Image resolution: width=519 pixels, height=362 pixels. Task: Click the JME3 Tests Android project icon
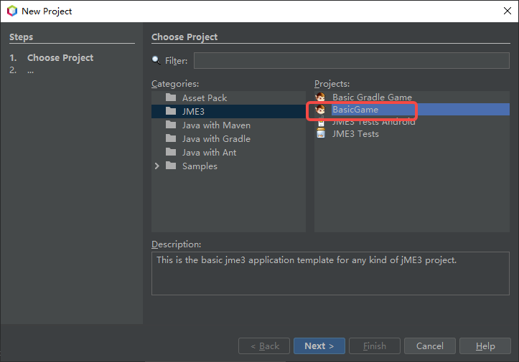(x=321, y=123)
